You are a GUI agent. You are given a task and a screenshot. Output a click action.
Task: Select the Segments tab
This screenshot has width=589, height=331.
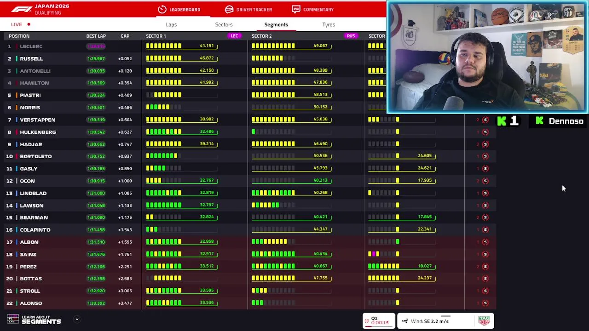click(x=276, y=24)
